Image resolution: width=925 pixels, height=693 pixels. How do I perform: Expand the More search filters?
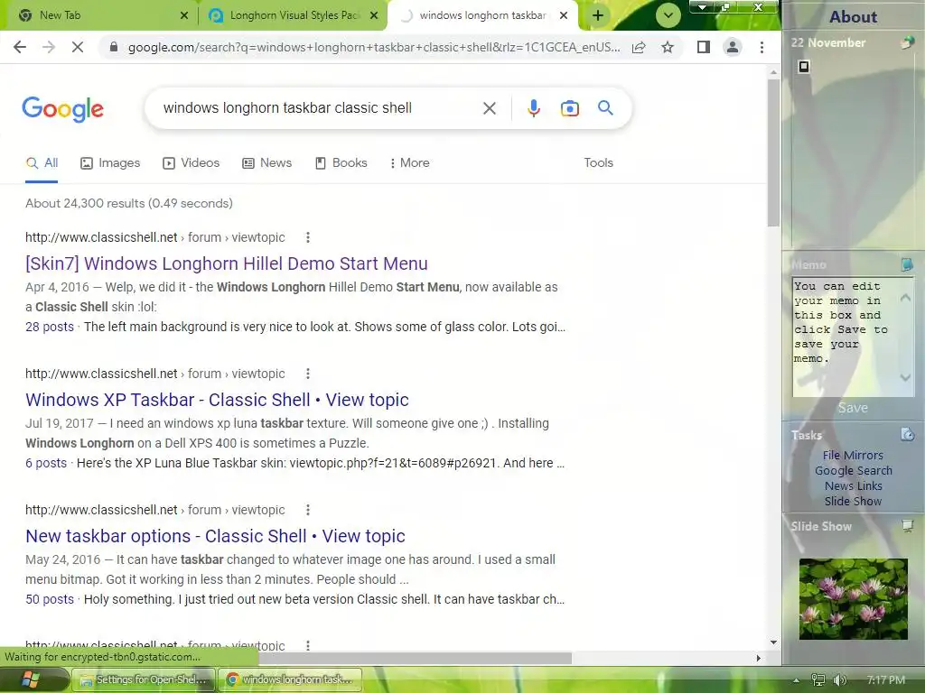tap(409, 163)
